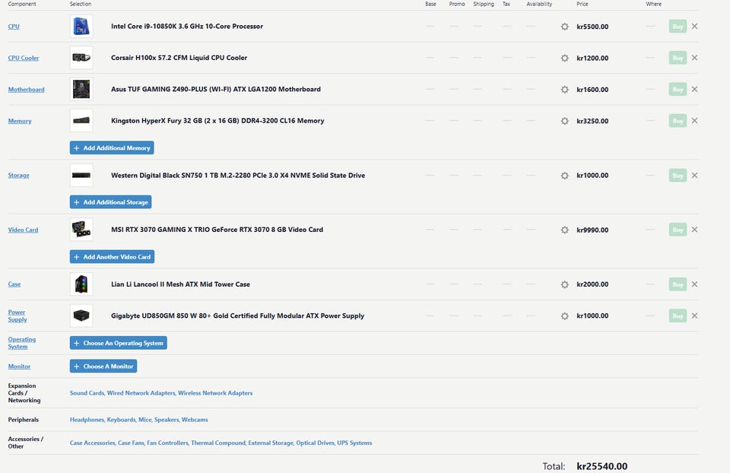This screenshot has width=730, height=473.
Task: Remove the WD Black SN750 drive
Action: coord(694,176)
